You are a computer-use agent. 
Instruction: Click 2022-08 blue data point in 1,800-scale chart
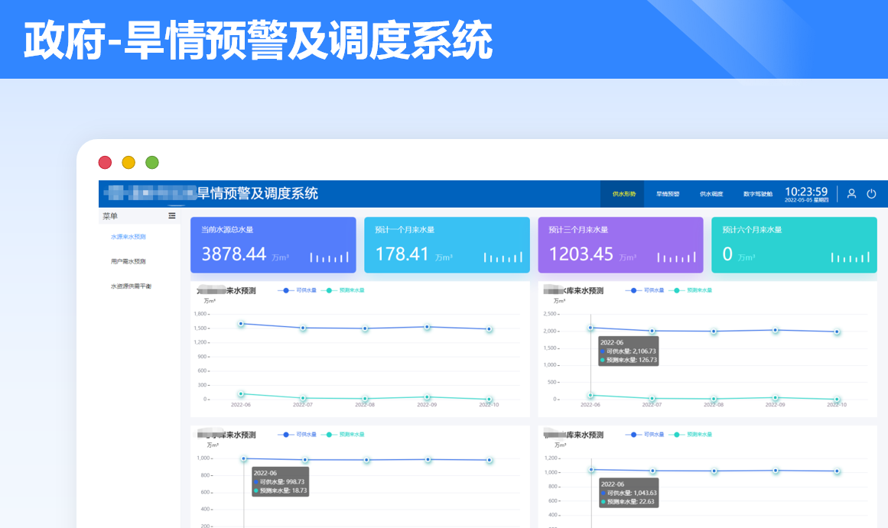[366, 329]
